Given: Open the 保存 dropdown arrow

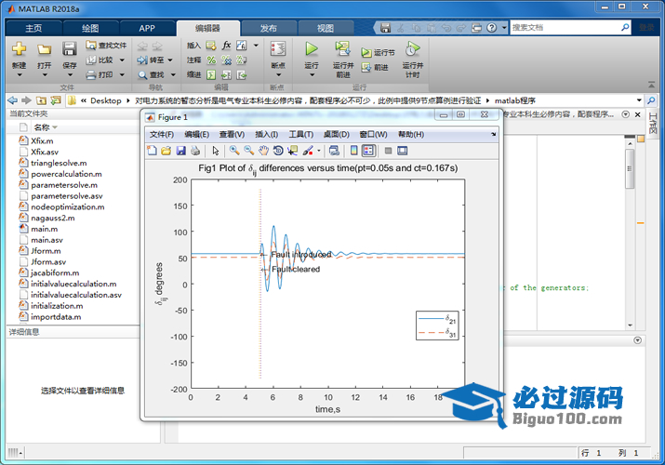Looking at the screenshot, I should click(x=70, y=75).
